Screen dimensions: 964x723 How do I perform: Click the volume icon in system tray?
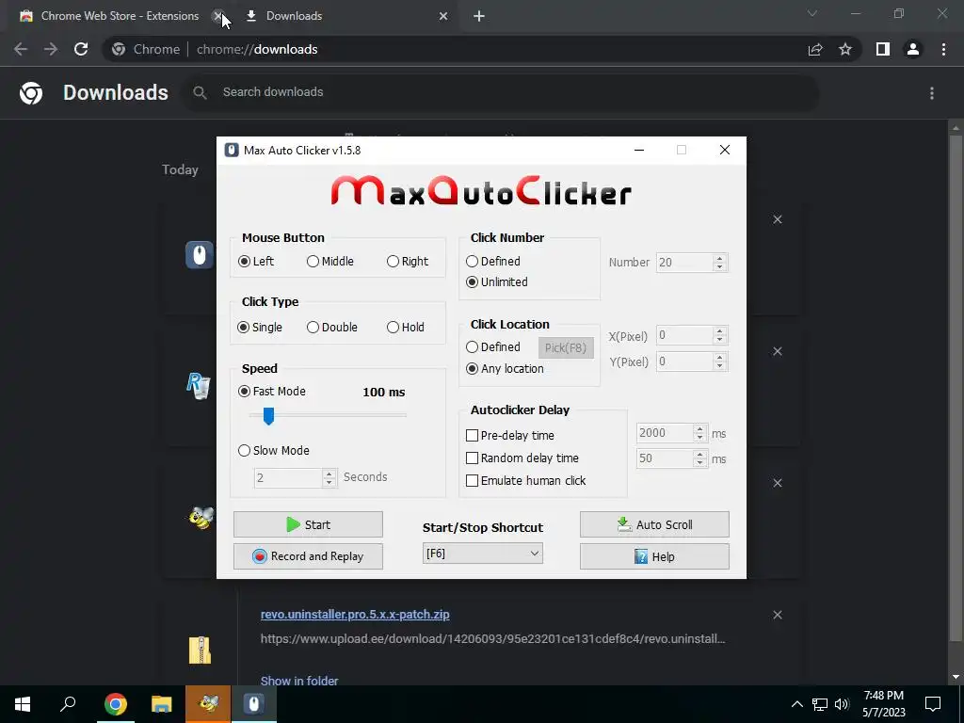(842, 704)
